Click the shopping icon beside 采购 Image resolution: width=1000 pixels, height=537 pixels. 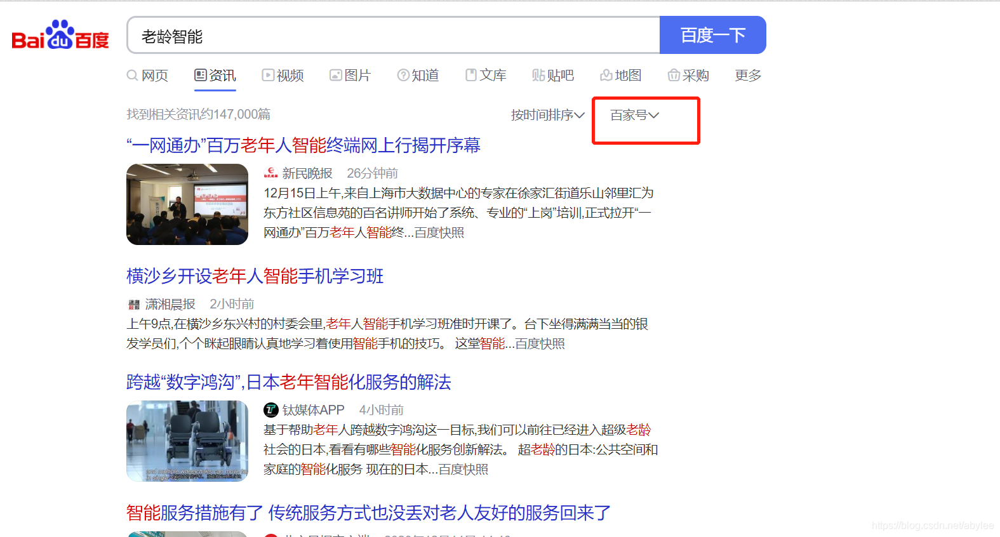pos(674,76)
